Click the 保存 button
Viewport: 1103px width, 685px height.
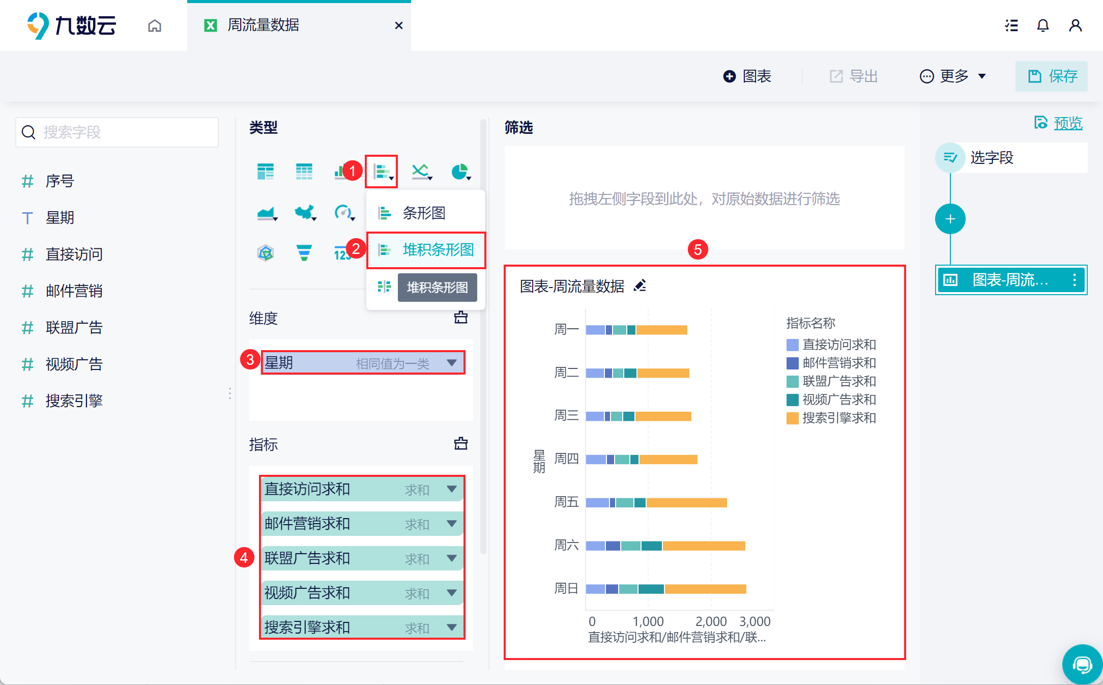coord(1051,76)
